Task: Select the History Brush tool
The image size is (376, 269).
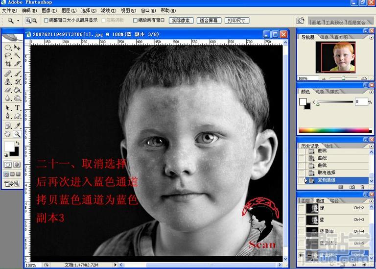Action: [x=17, y=82]
